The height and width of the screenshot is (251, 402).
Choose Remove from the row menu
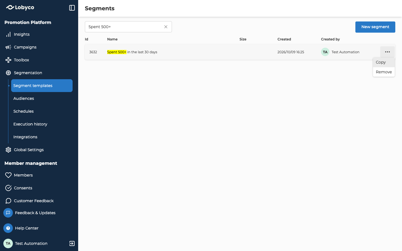pos(384,72)
